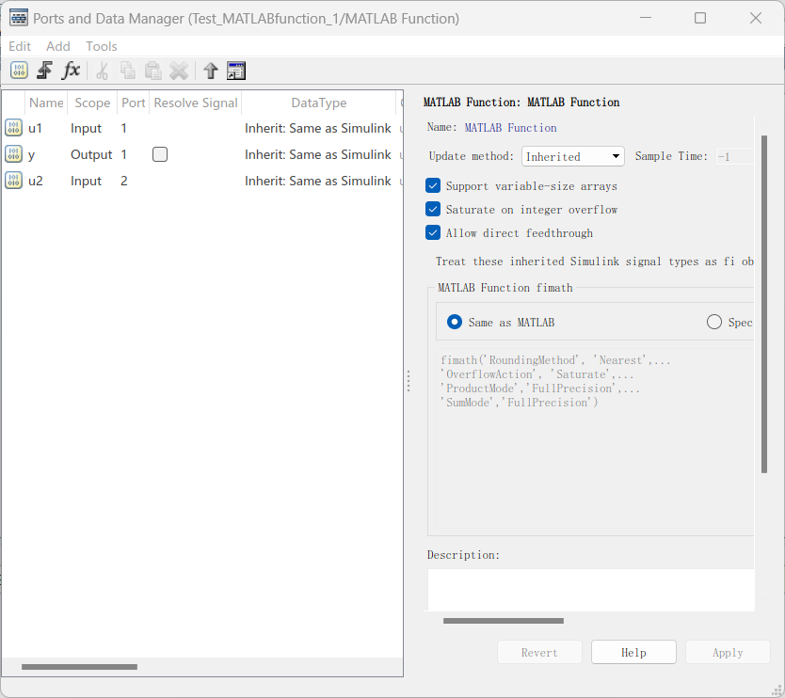785x698 pixels.
Task: Click the pane splitter dots handle
Action: [x=409, y=381]
